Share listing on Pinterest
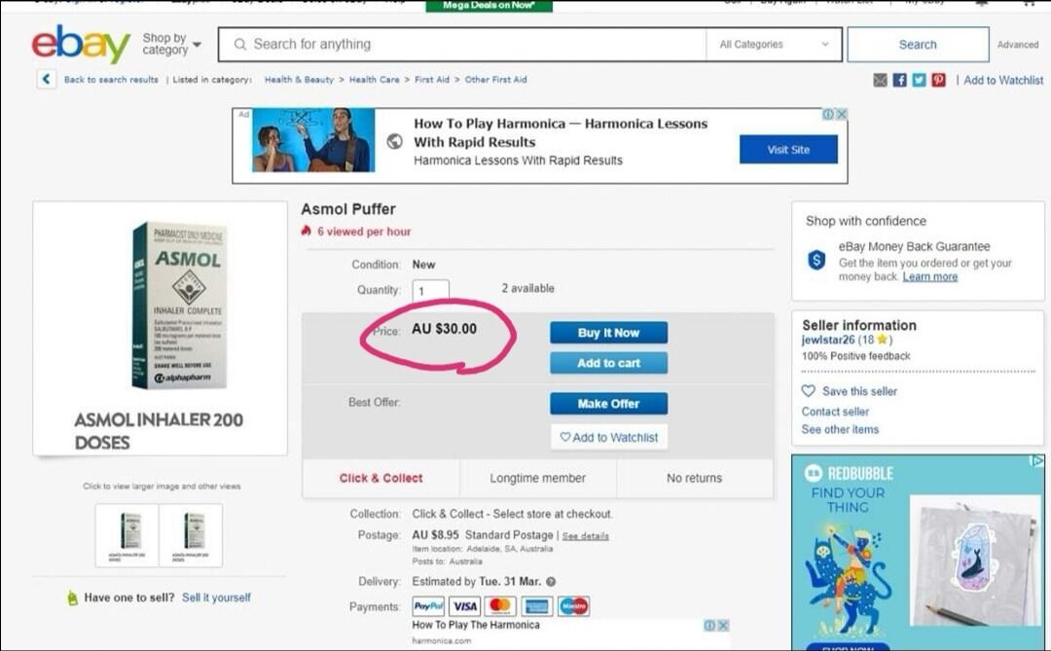This screenshot has width=1051, height=651. pyautogui.click(x=938, y=80)
